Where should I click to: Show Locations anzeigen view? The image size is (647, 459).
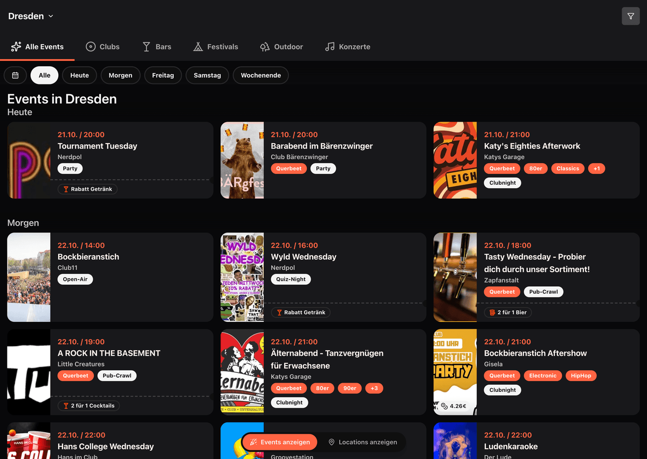click(362, 442)
